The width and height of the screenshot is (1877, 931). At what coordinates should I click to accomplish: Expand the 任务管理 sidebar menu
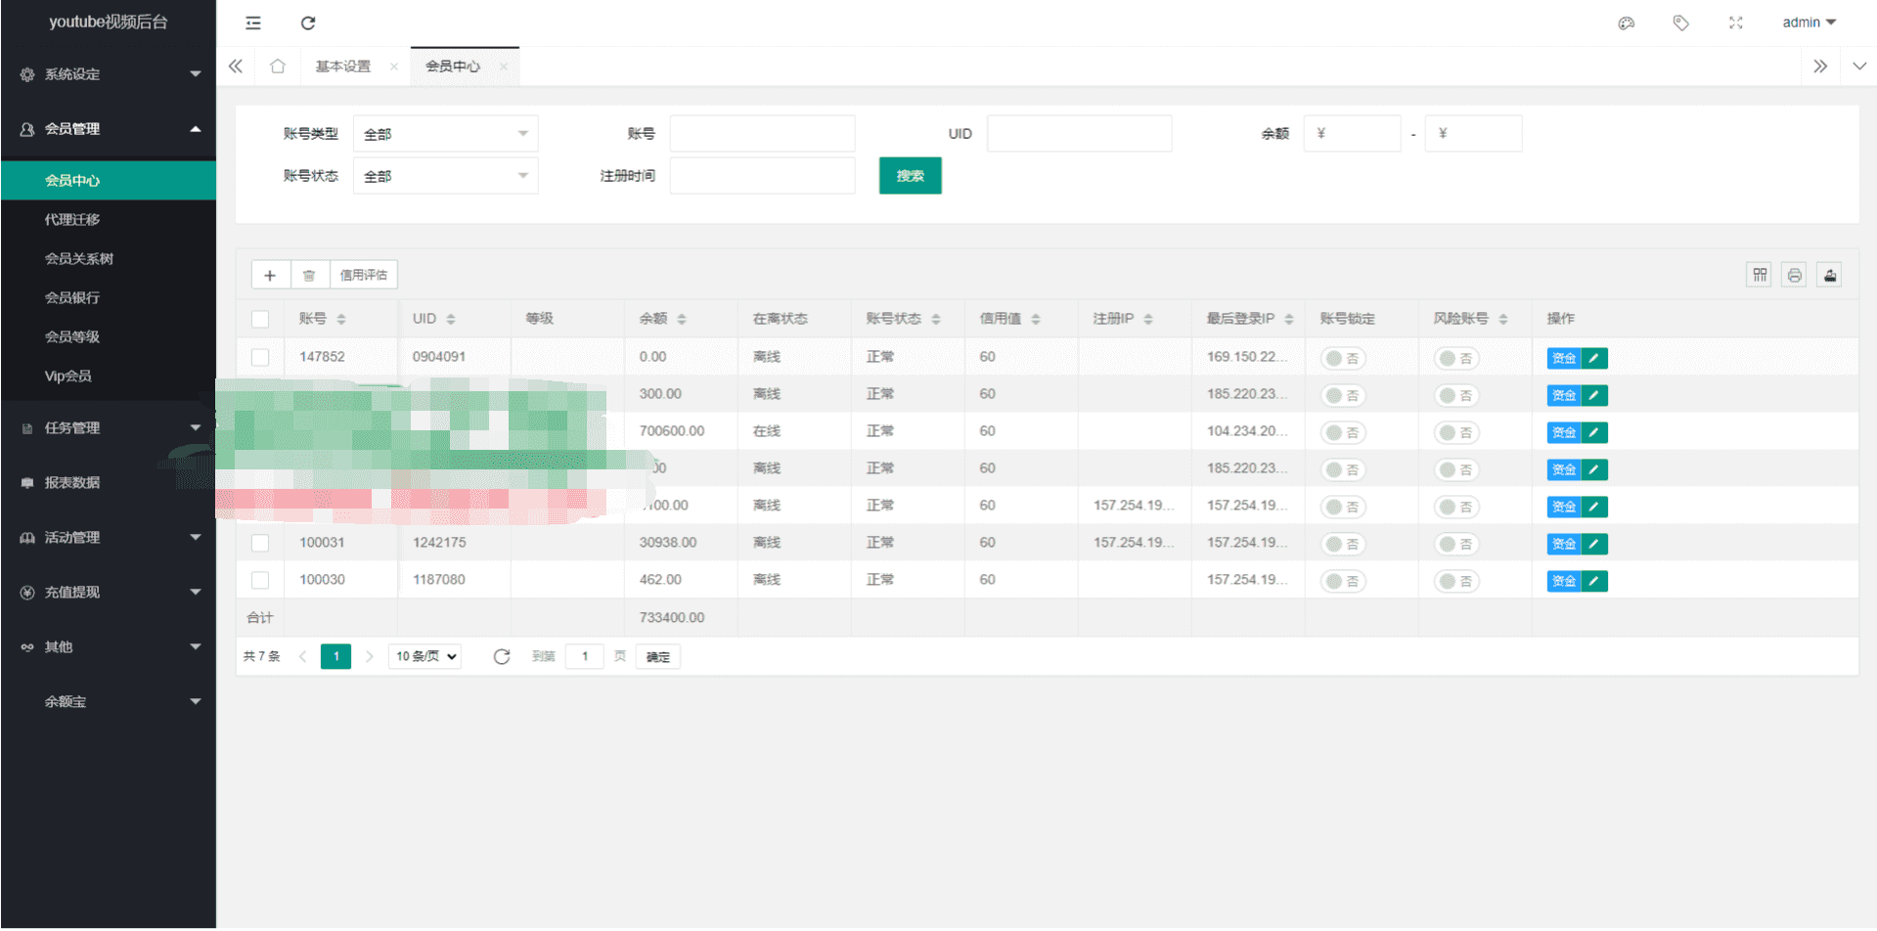tap(108, 427)
